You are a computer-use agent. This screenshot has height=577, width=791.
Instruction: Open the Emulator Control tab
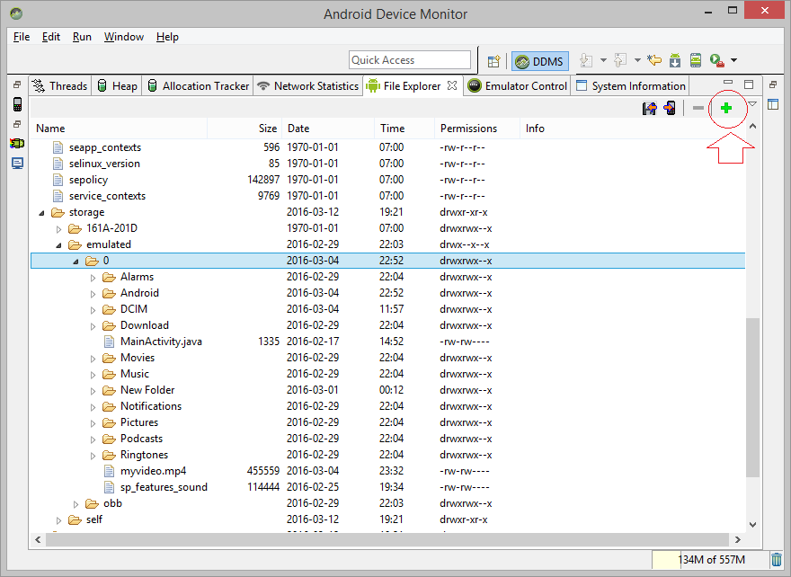click(517, 86)
